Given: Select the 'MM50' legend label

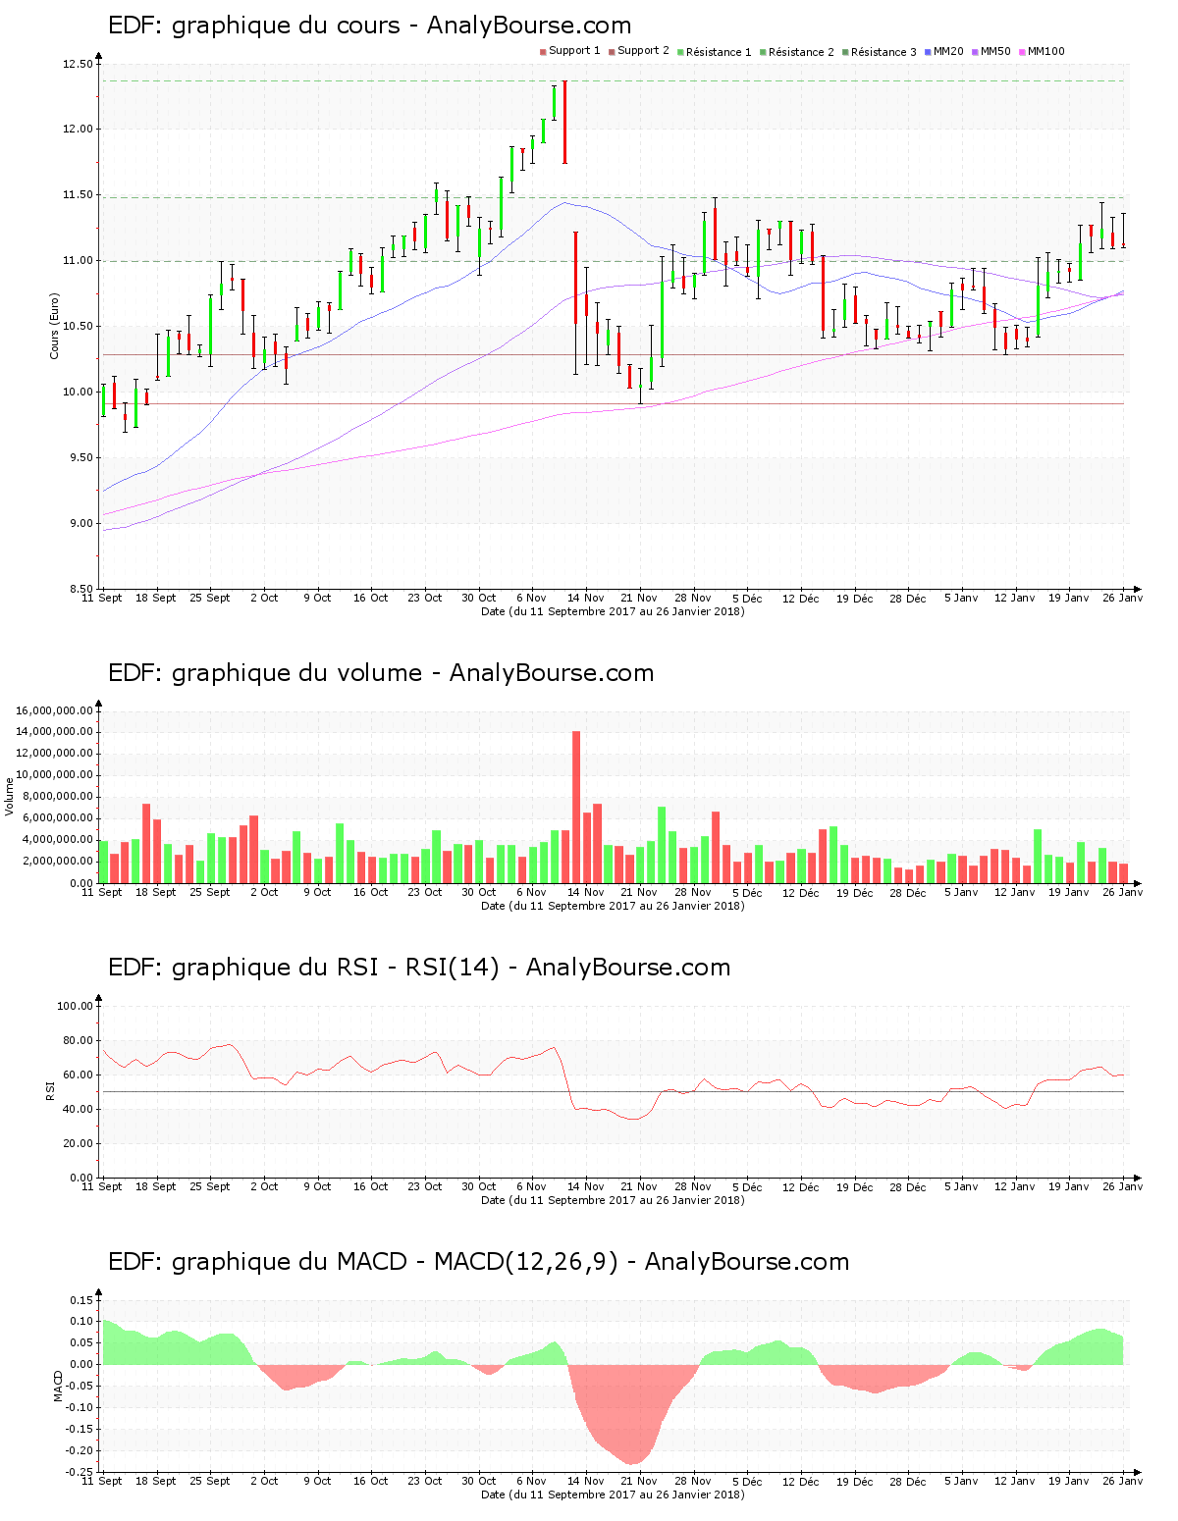Looking at the screenshot, I should pyautogui.click(x=995, y=51).
